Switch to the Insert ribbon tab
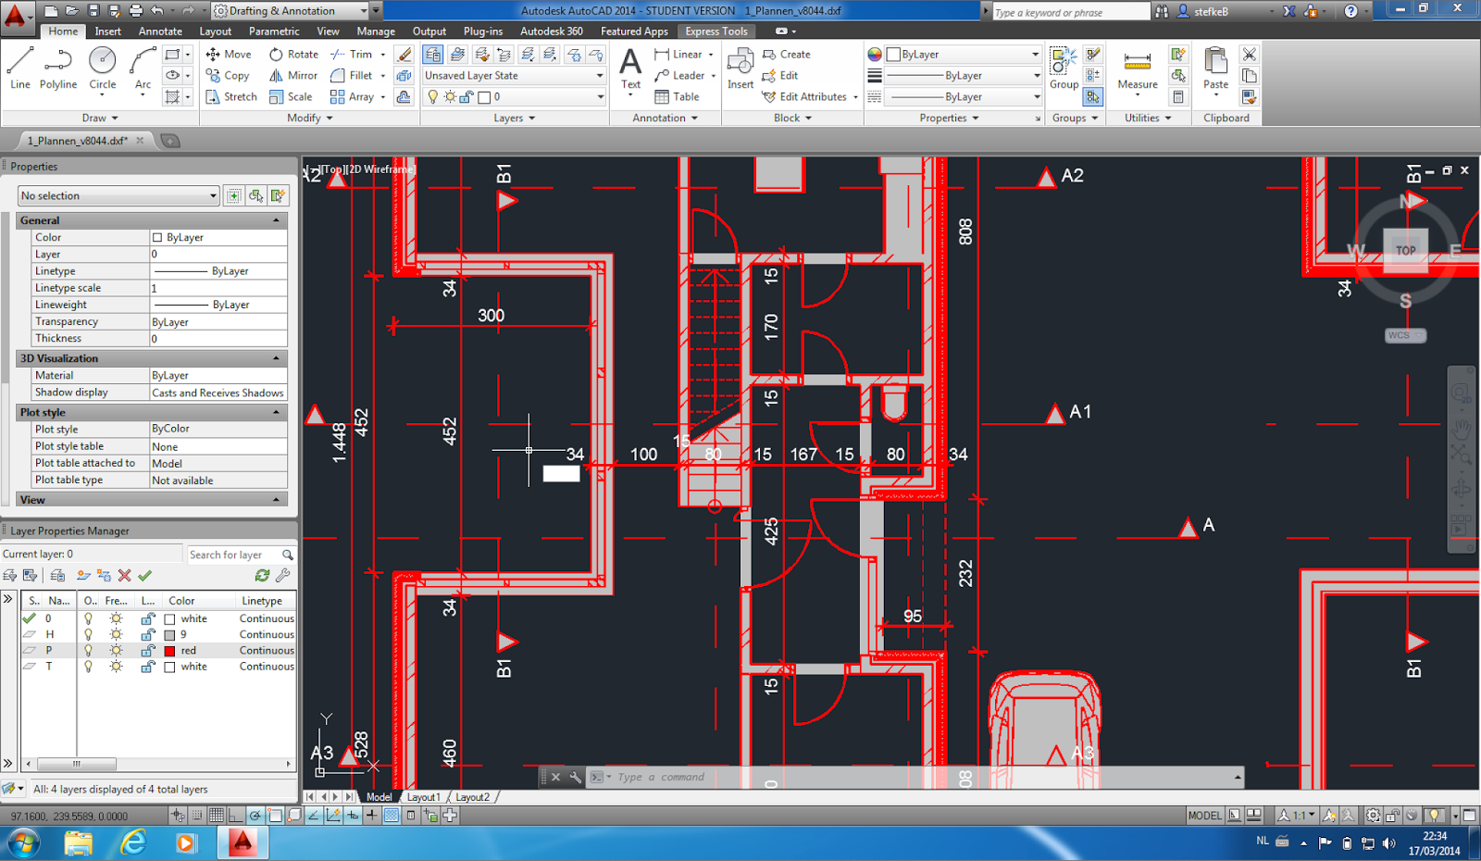The width and height of the screenshot is (1481, 861). [108, 31]
